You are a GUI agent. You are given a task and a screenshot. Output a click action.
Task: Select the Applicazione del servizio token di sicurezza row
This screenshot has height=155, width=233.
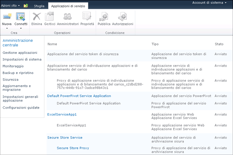[x=140, y=56]
